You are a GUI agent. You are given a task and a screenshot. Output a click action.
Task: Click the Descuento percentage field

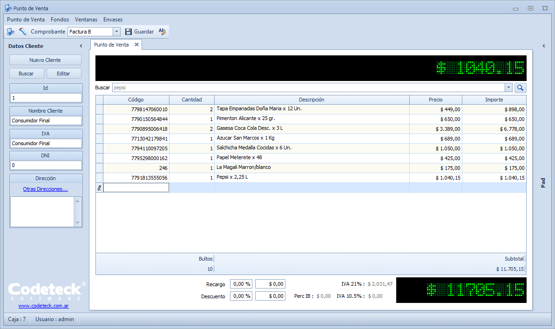click(241, 296)
